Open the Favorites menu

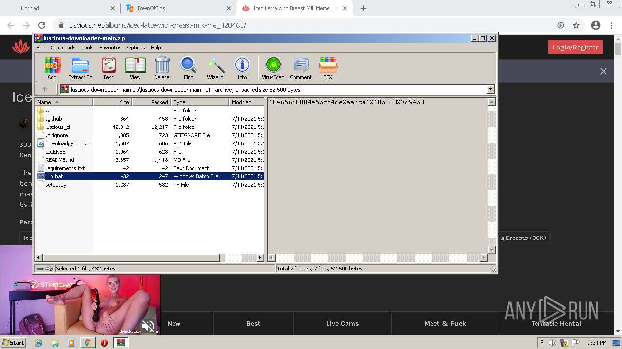pyautogui.click(x=110, y=48)
